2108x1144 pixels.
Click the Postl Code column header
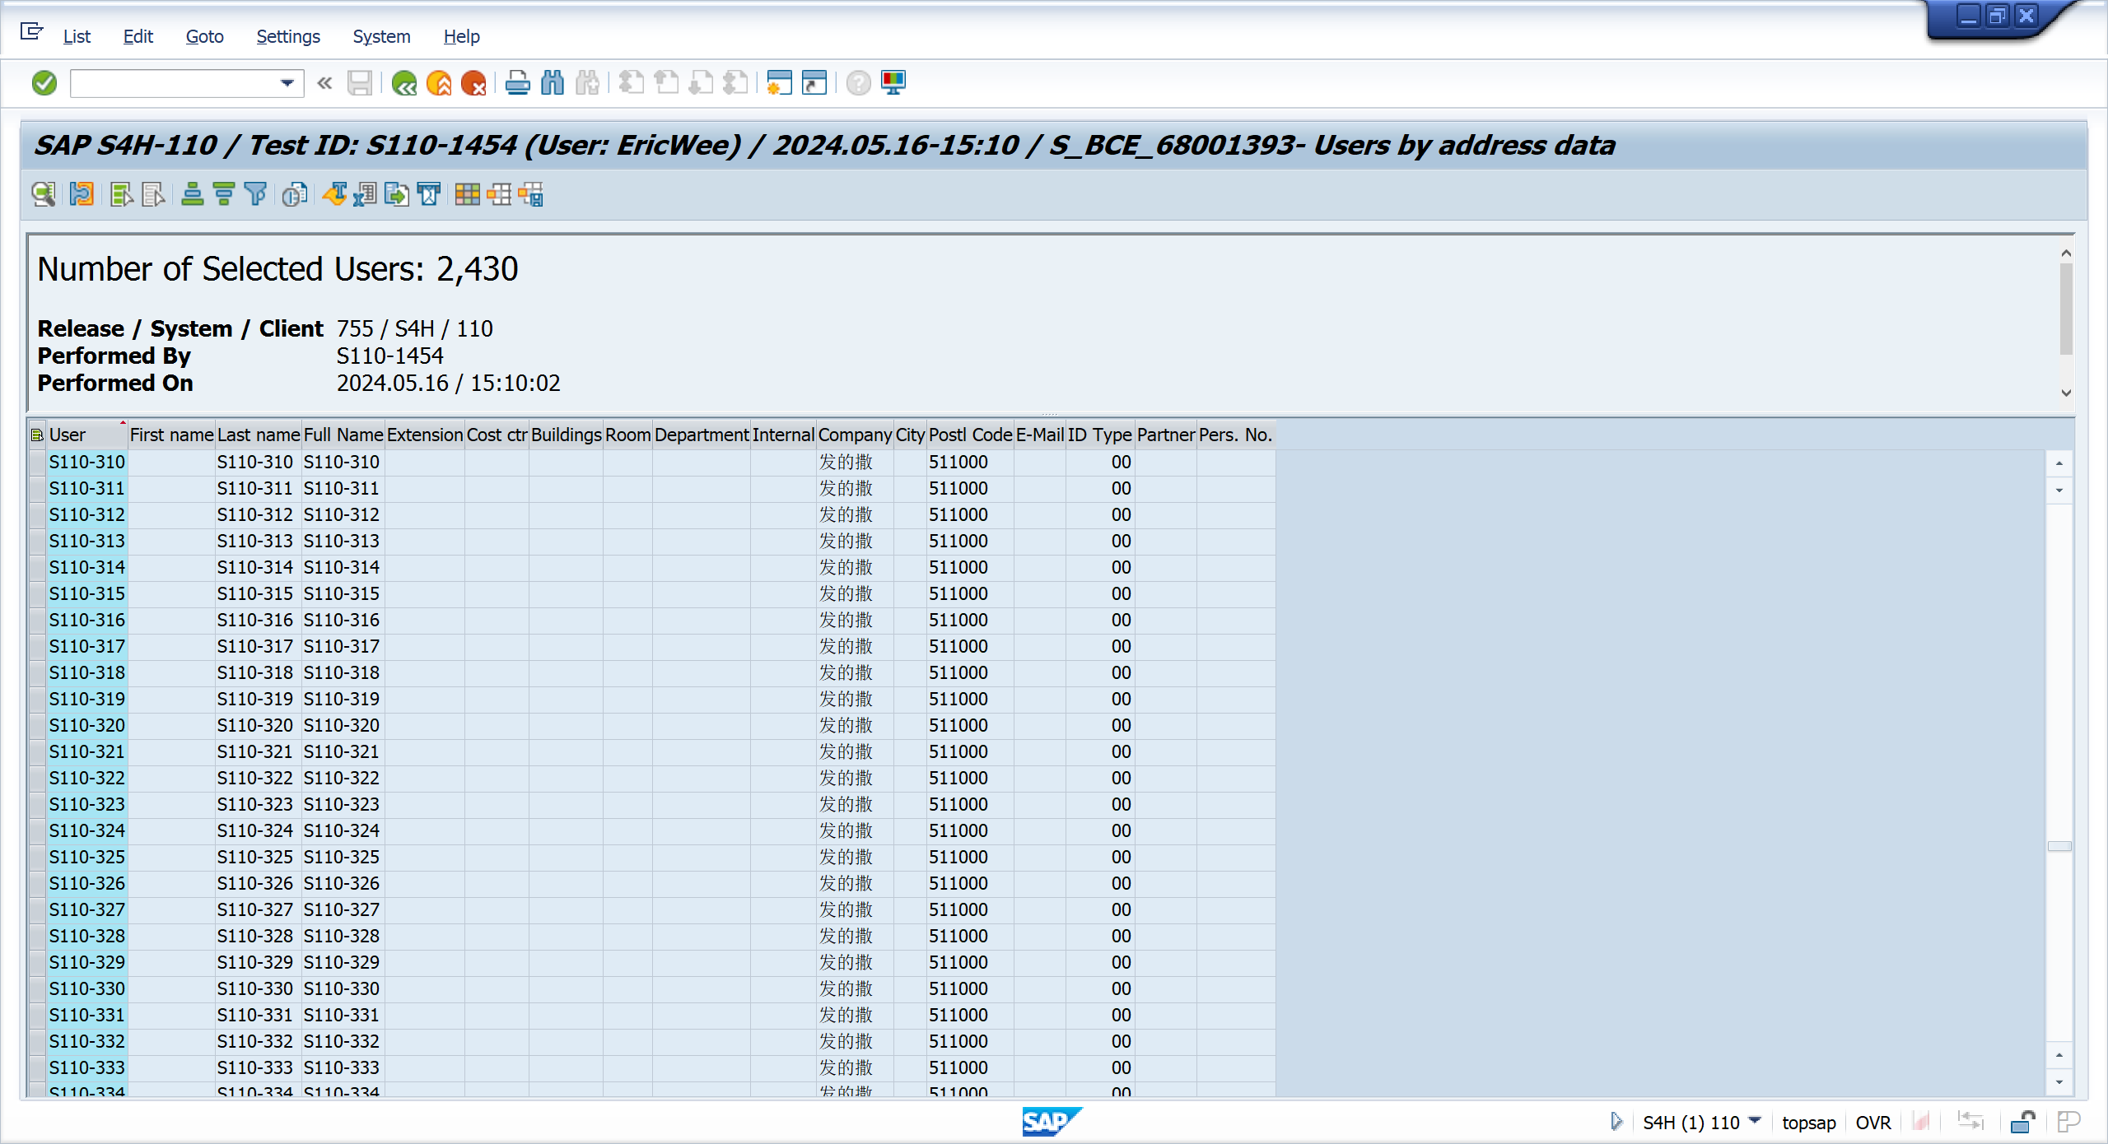(x=970, y=435)
